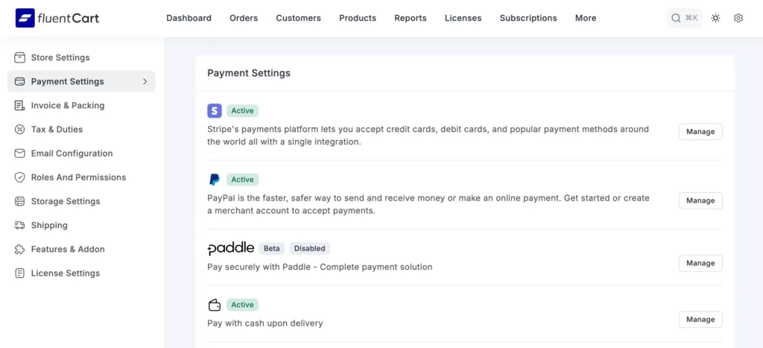Click the Stripe logo icon

[x=215, y=111]
